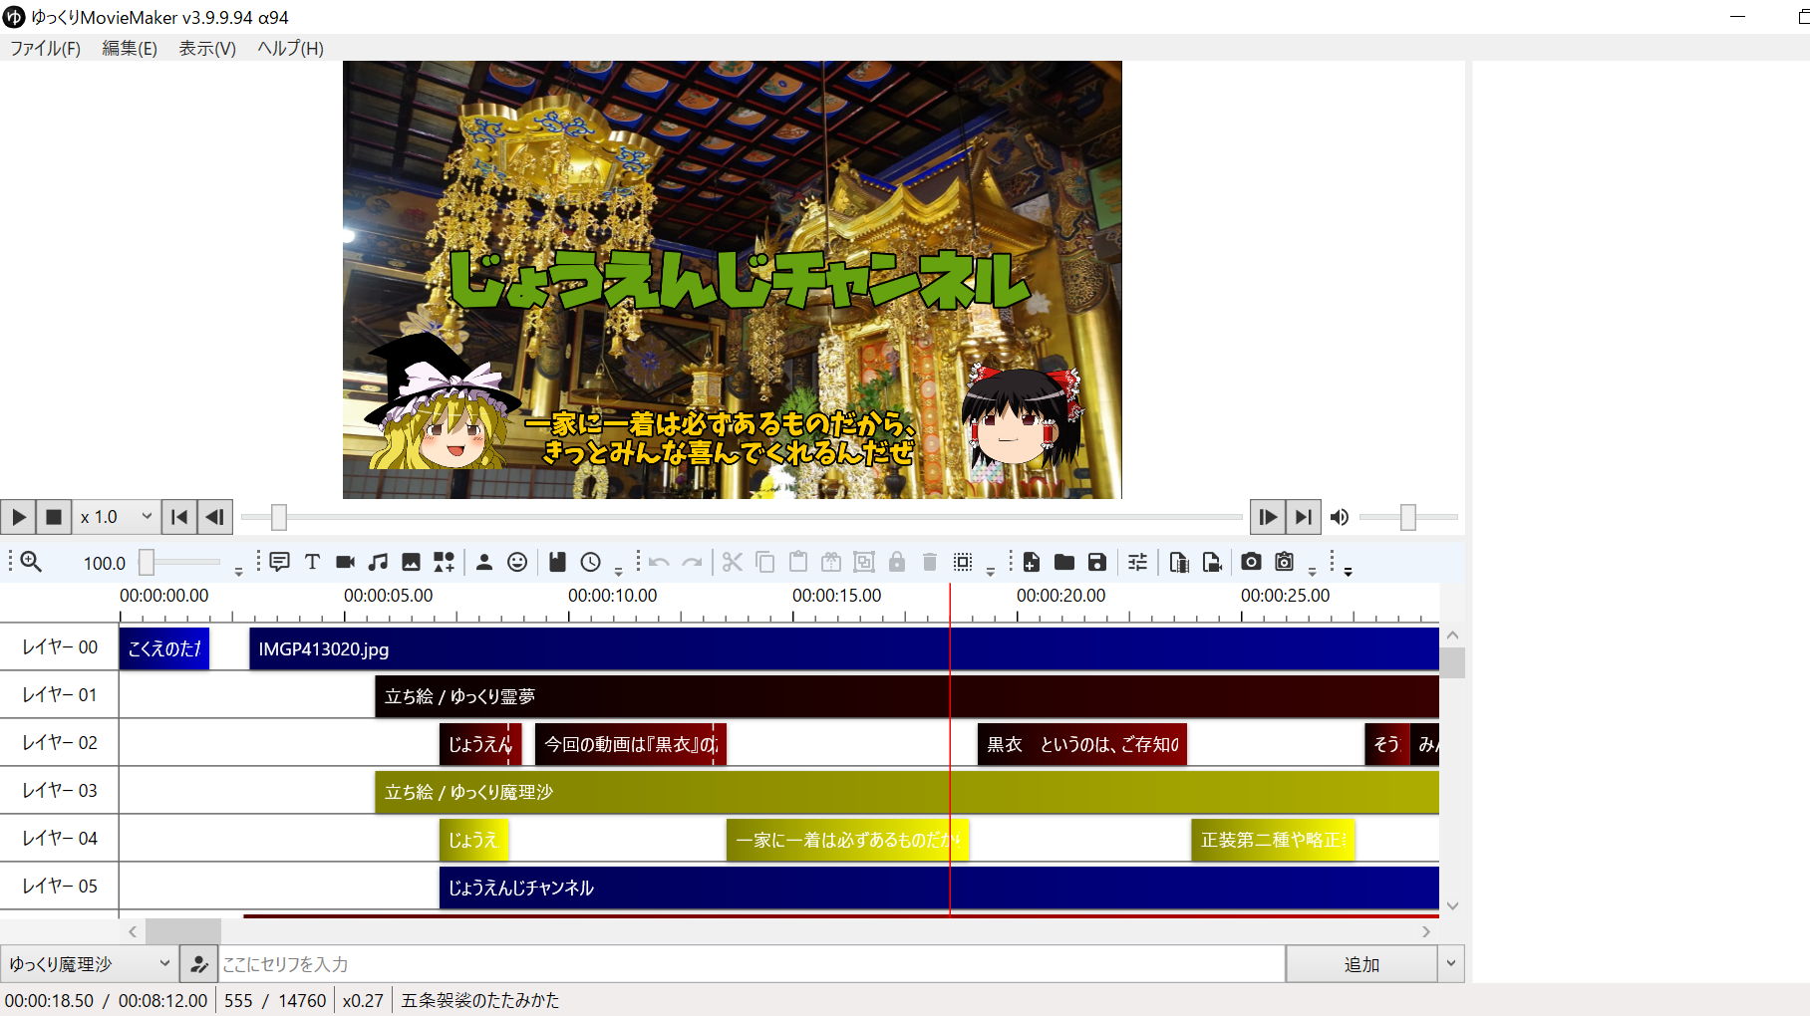Click the 00:00:15.00 mark on timeline ruler

tap(837, 596)
